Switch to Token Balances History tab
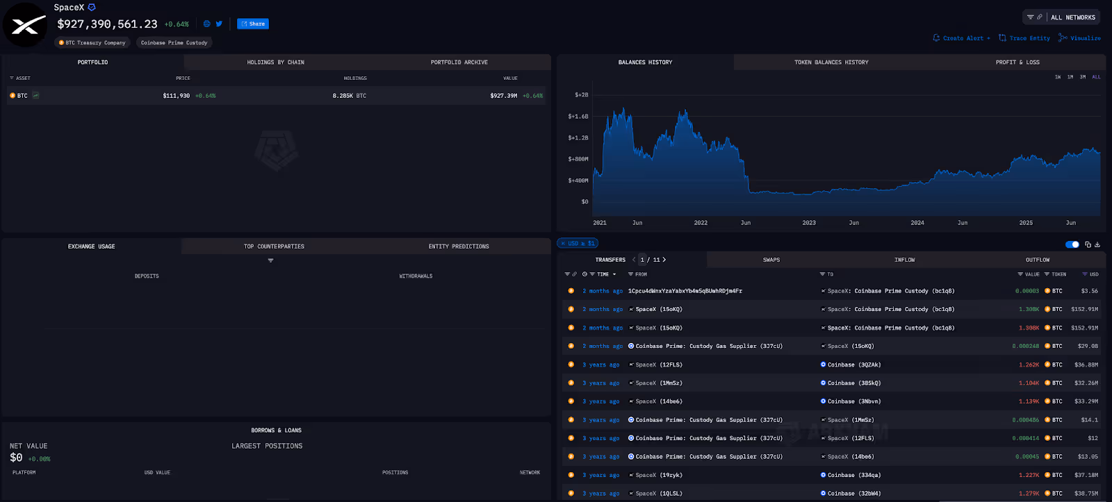This screenshot has width=1112, height=502. [x=831, y=62]
